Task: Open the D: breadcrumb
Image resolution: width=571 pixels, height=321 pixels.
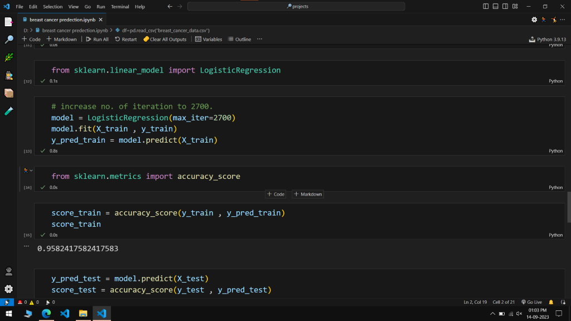Action: pos(26,31)
